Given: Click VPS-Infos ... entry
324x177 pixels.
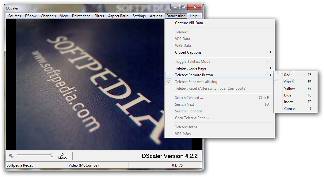Looking at the screenshot, I should [220, 134].
